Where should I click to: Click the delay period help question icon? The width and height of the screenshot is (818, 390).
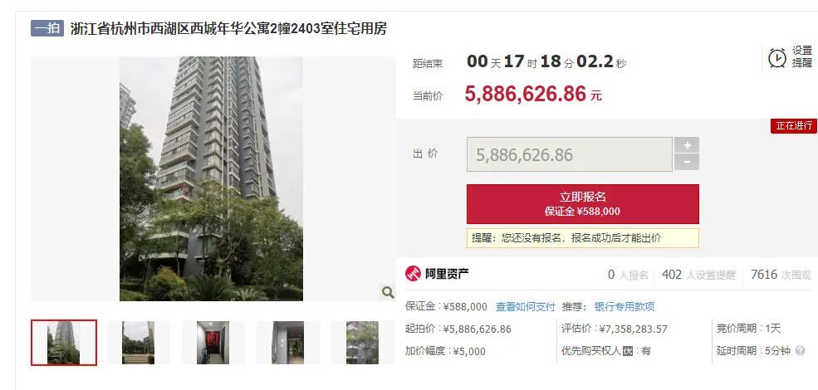click(801, 351)
